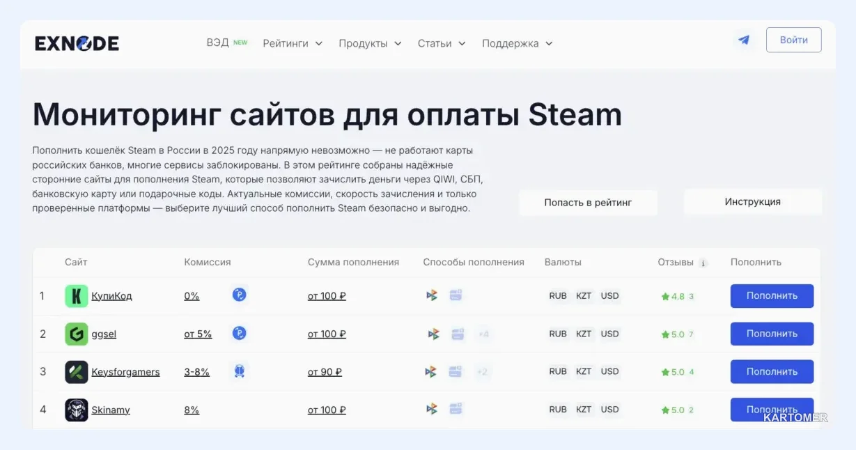Open the EXNODE logo home link
The width and height of the screenshot is (856, 450).
coord(77,43)
